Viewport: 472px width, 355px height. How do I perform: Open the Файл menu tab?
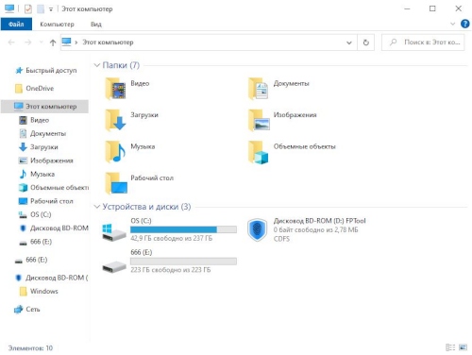(16, 24)
